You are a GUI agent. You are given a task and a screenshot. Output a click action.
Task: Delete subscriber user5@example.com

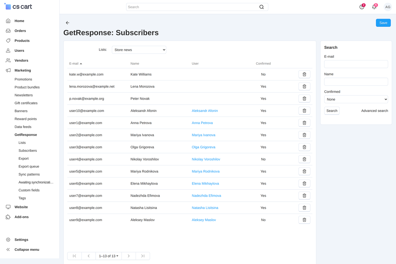[304, 171]
